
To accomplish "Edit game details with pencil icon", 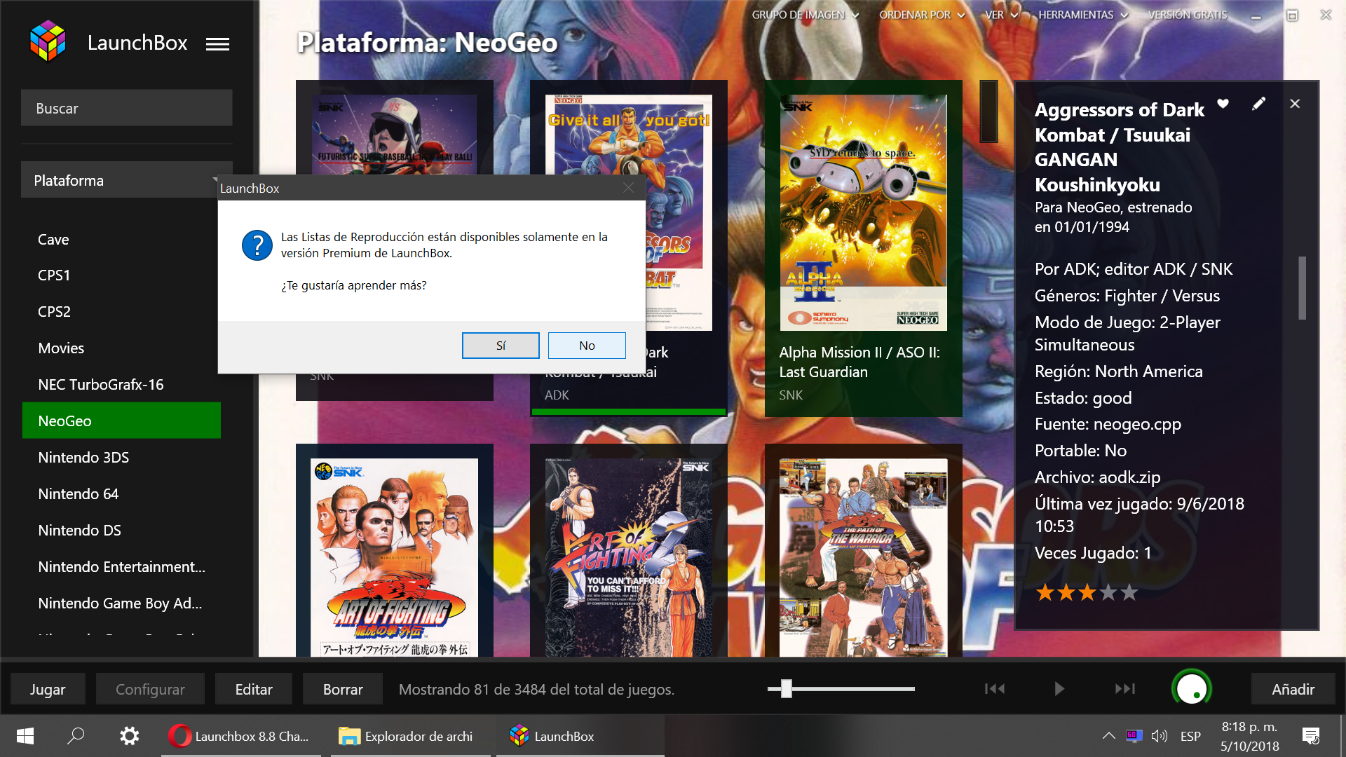I will (x=1259, y=104).
